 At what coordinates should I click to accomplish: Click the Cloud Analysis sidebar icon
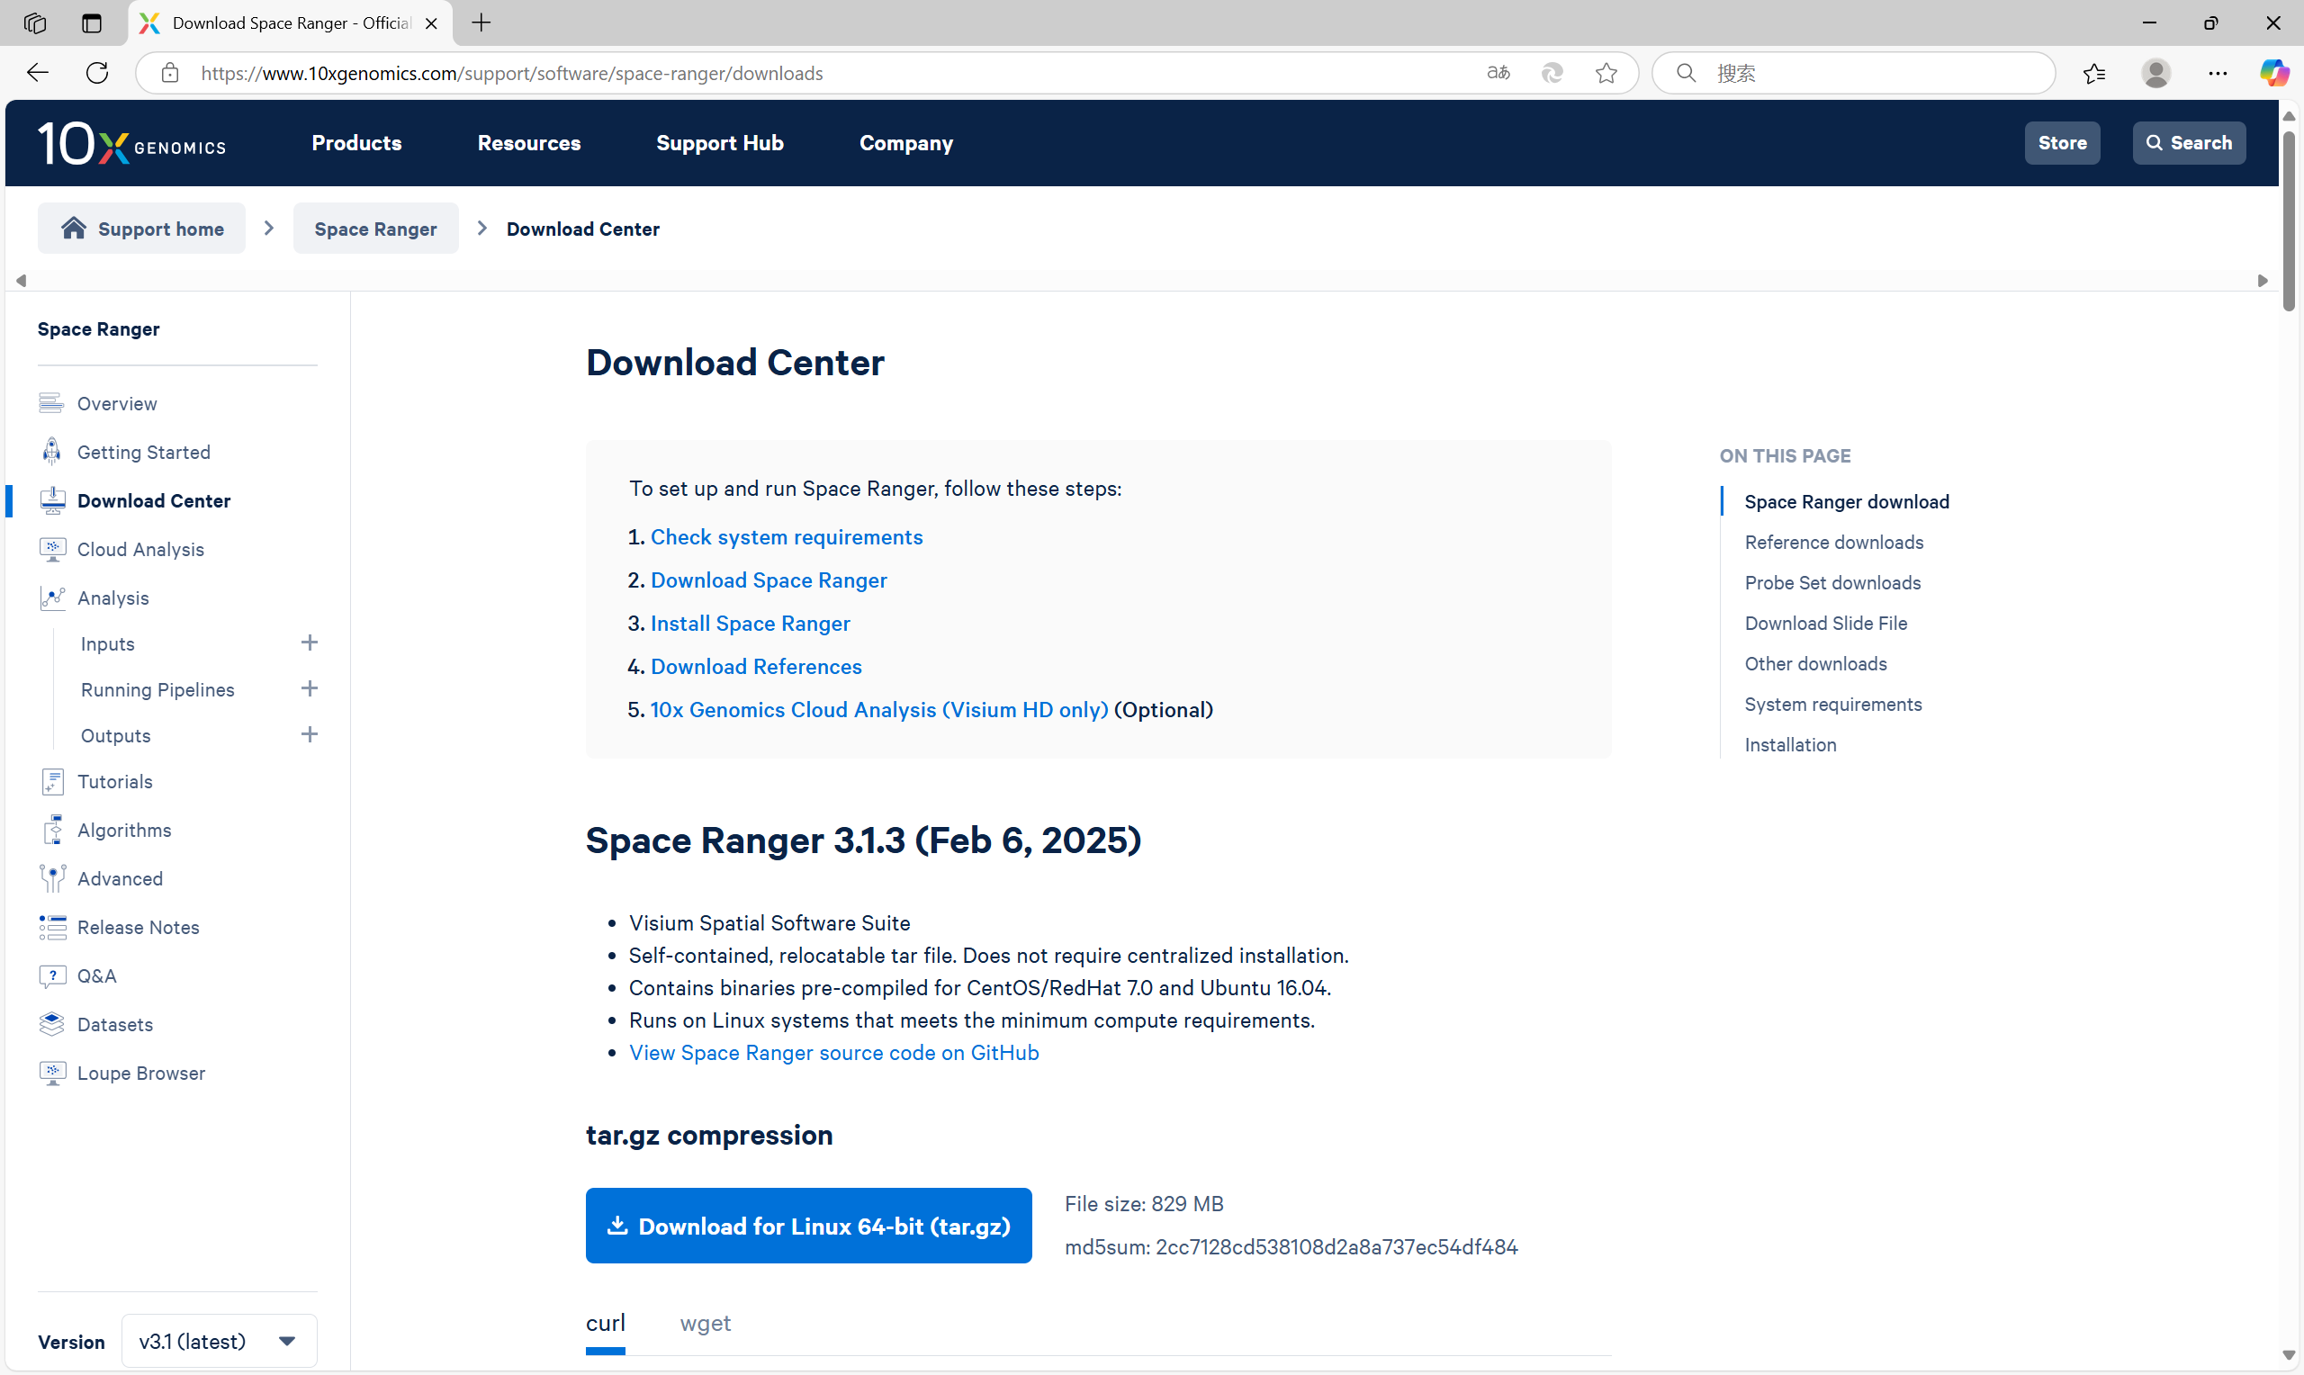coord(52,550)
